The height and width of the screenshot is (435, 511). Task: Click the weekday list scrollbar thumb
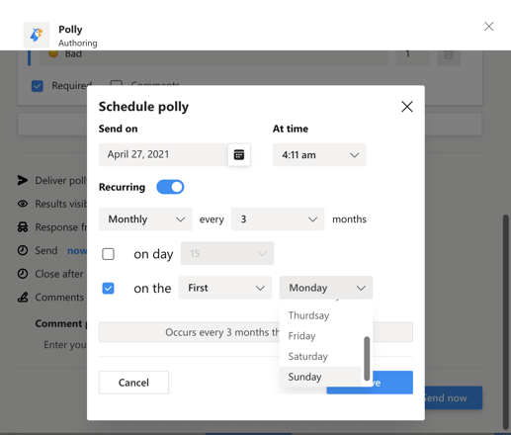(x=367, y=359)
